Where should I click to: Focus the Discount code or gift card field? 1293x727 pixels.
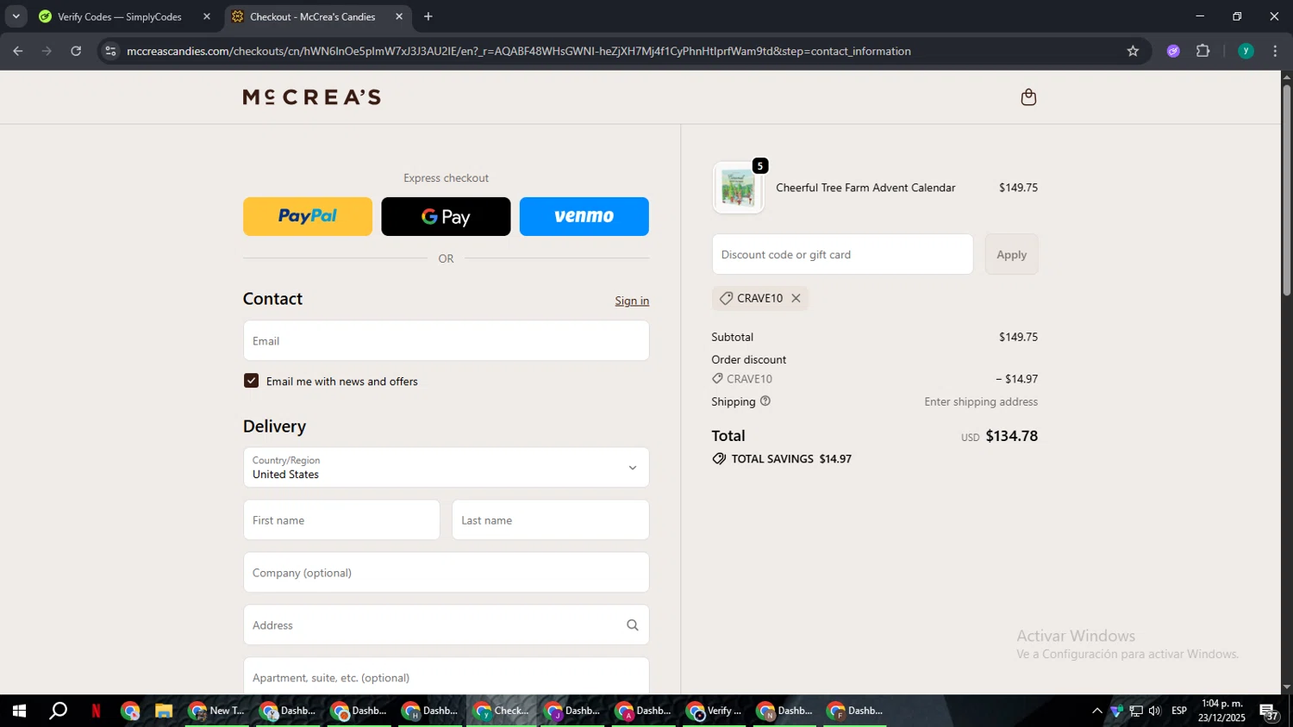click(842, 254)
